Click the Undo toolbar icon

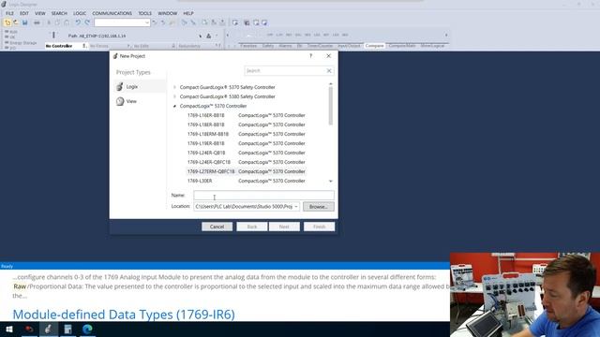click(x=78, y=22)
